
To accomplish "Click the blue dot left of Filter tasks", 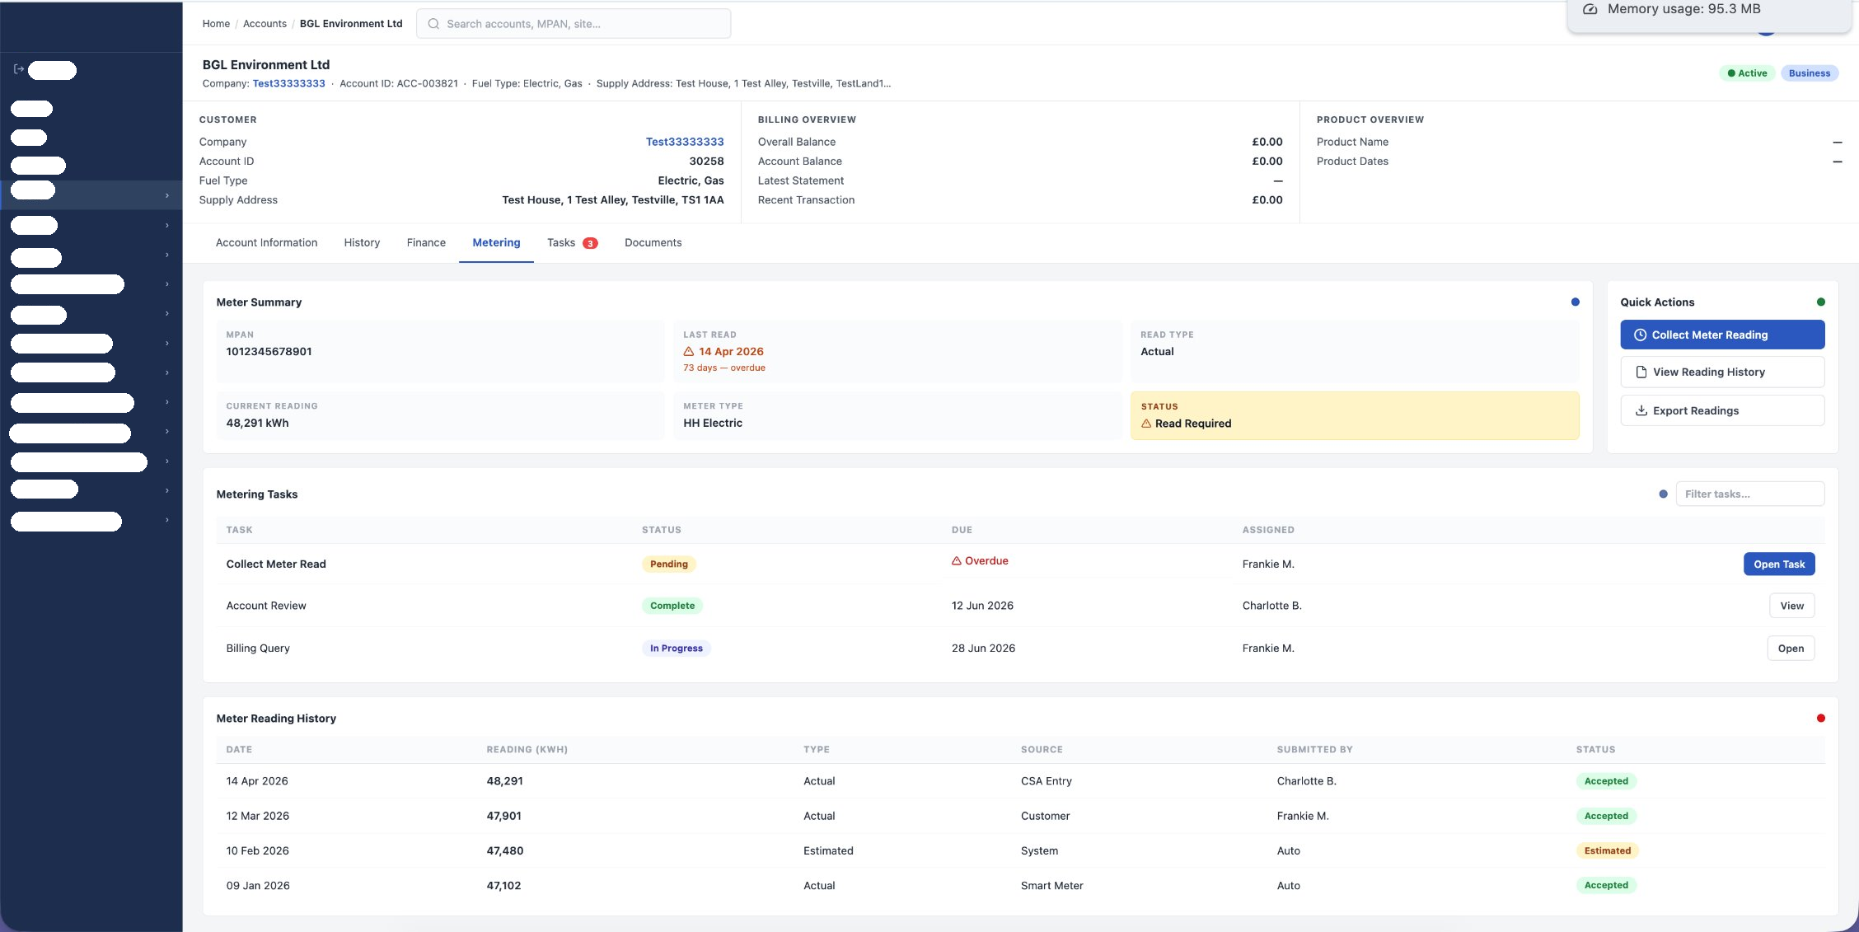I will pyautogui.click(x=1663, y=494).
